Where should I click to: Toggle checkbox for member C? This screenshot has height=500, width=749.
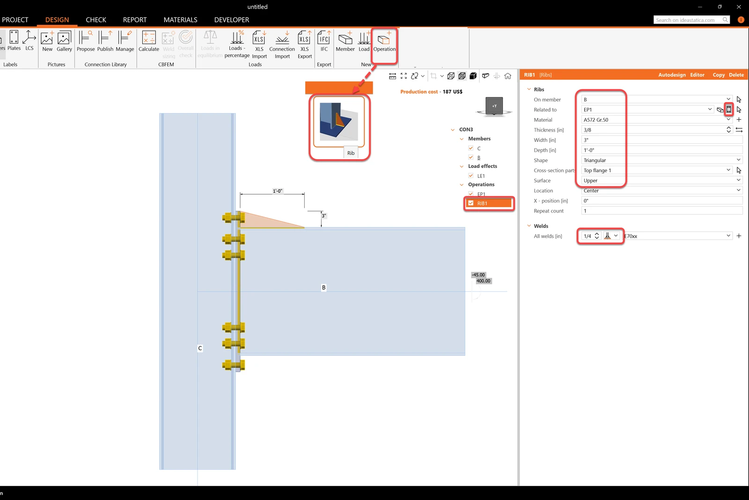tap(471, 148)
